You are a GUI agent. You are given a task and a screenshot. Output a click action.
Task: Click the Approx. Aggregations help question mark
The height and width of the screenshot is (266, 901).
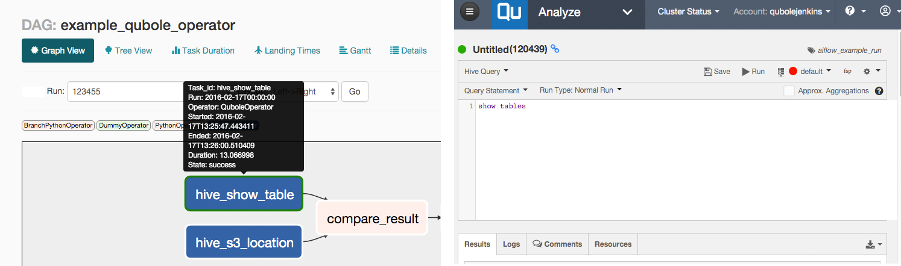coord(879,91)
